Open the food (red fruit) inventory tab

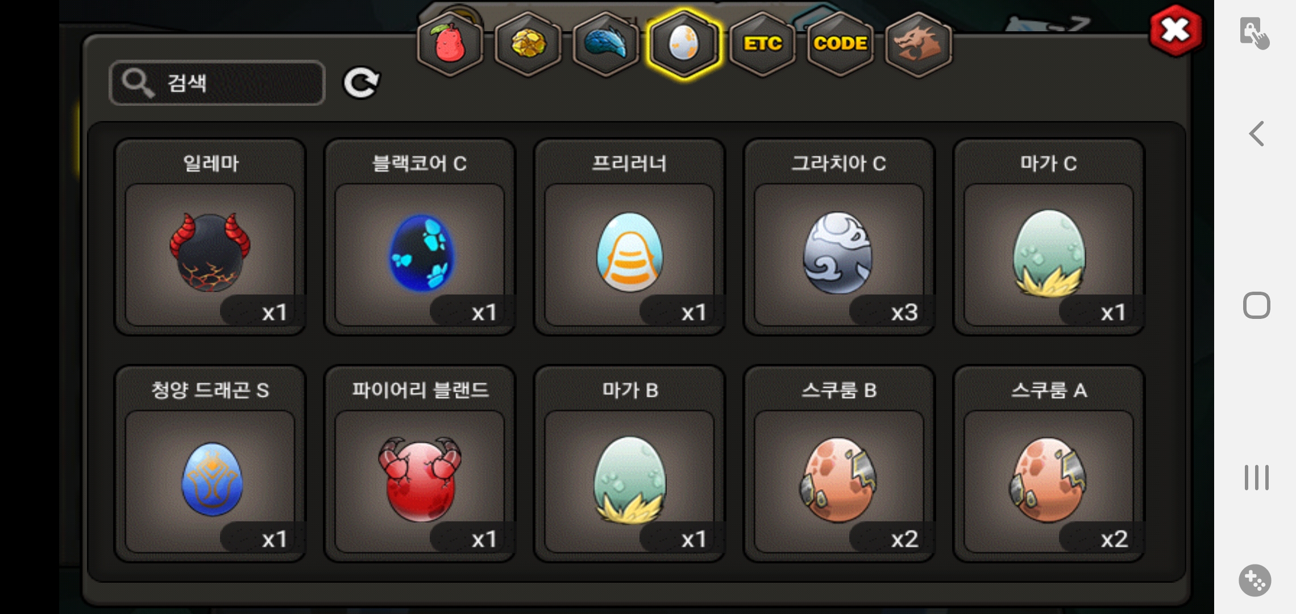(450, 44)
